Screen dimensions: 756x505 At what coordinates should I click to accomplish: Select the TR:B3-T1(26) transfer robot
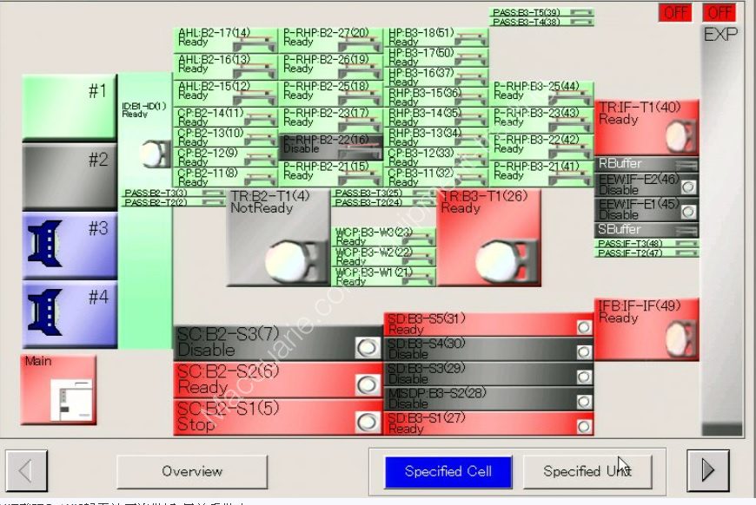pos(489,238)
